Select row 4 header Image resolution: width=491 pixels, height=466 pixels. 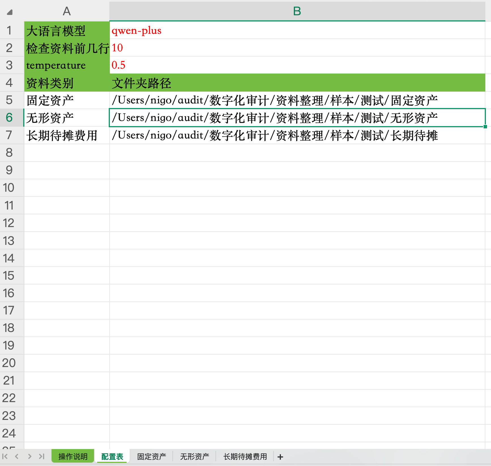9,83
